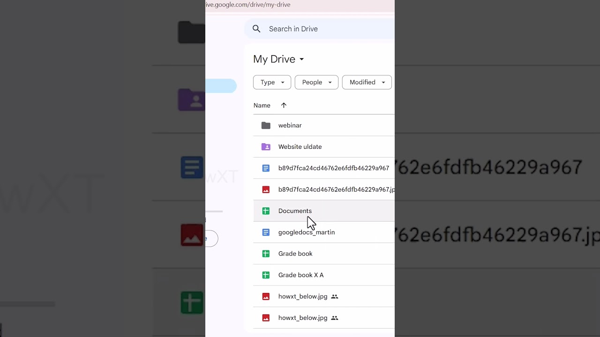Image resolution: width=600 pixels, height=337 pixels.
Task: Select the Documents spreadsheet name
Action: point(295,211)
